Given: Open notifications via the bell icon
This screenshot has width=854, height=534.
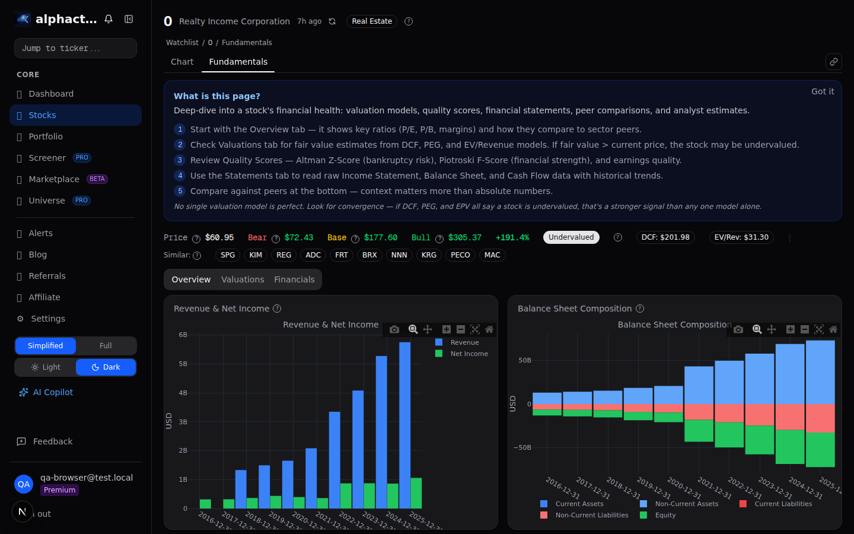Looking at the screenshot, I should [x=109, y=18].
